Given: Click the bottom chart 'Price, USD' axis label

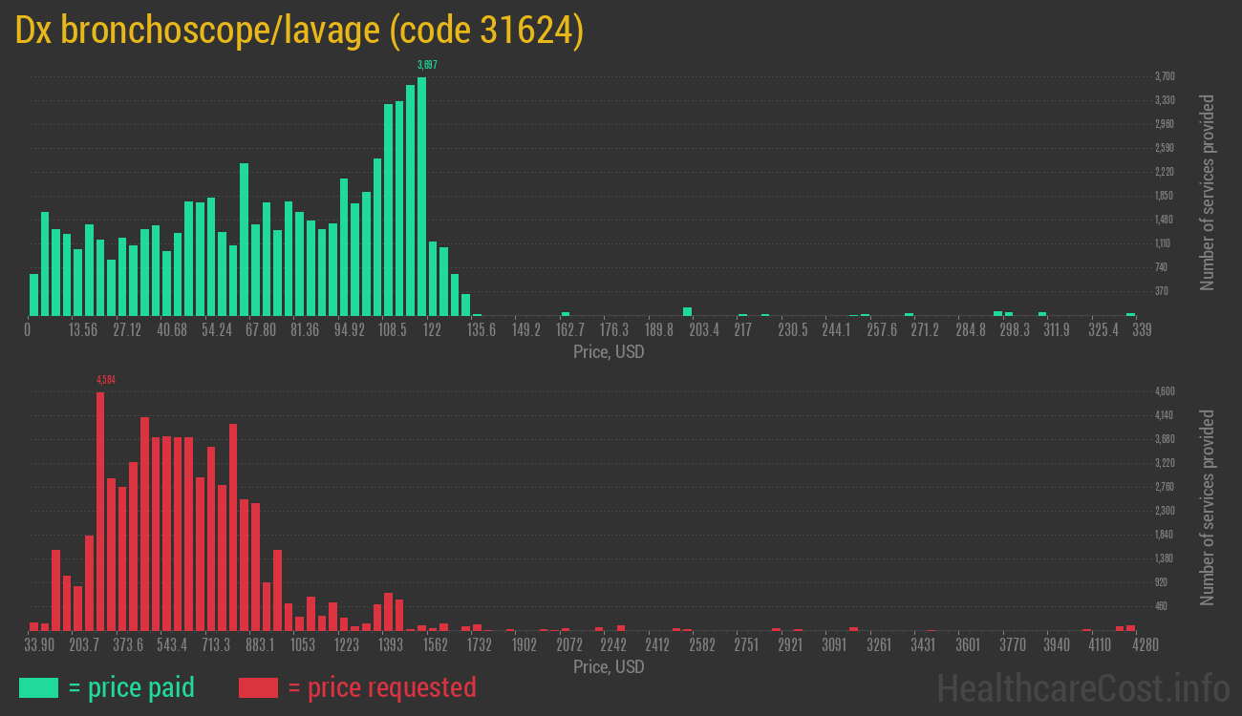Looking at the screenshot, I should pyautogui.click(x=609, y=667).
